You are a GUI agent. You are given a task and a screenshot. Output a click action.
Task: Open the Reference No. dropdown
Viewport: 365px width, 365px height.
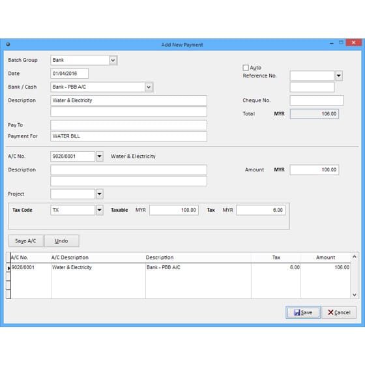coord(339,76)
